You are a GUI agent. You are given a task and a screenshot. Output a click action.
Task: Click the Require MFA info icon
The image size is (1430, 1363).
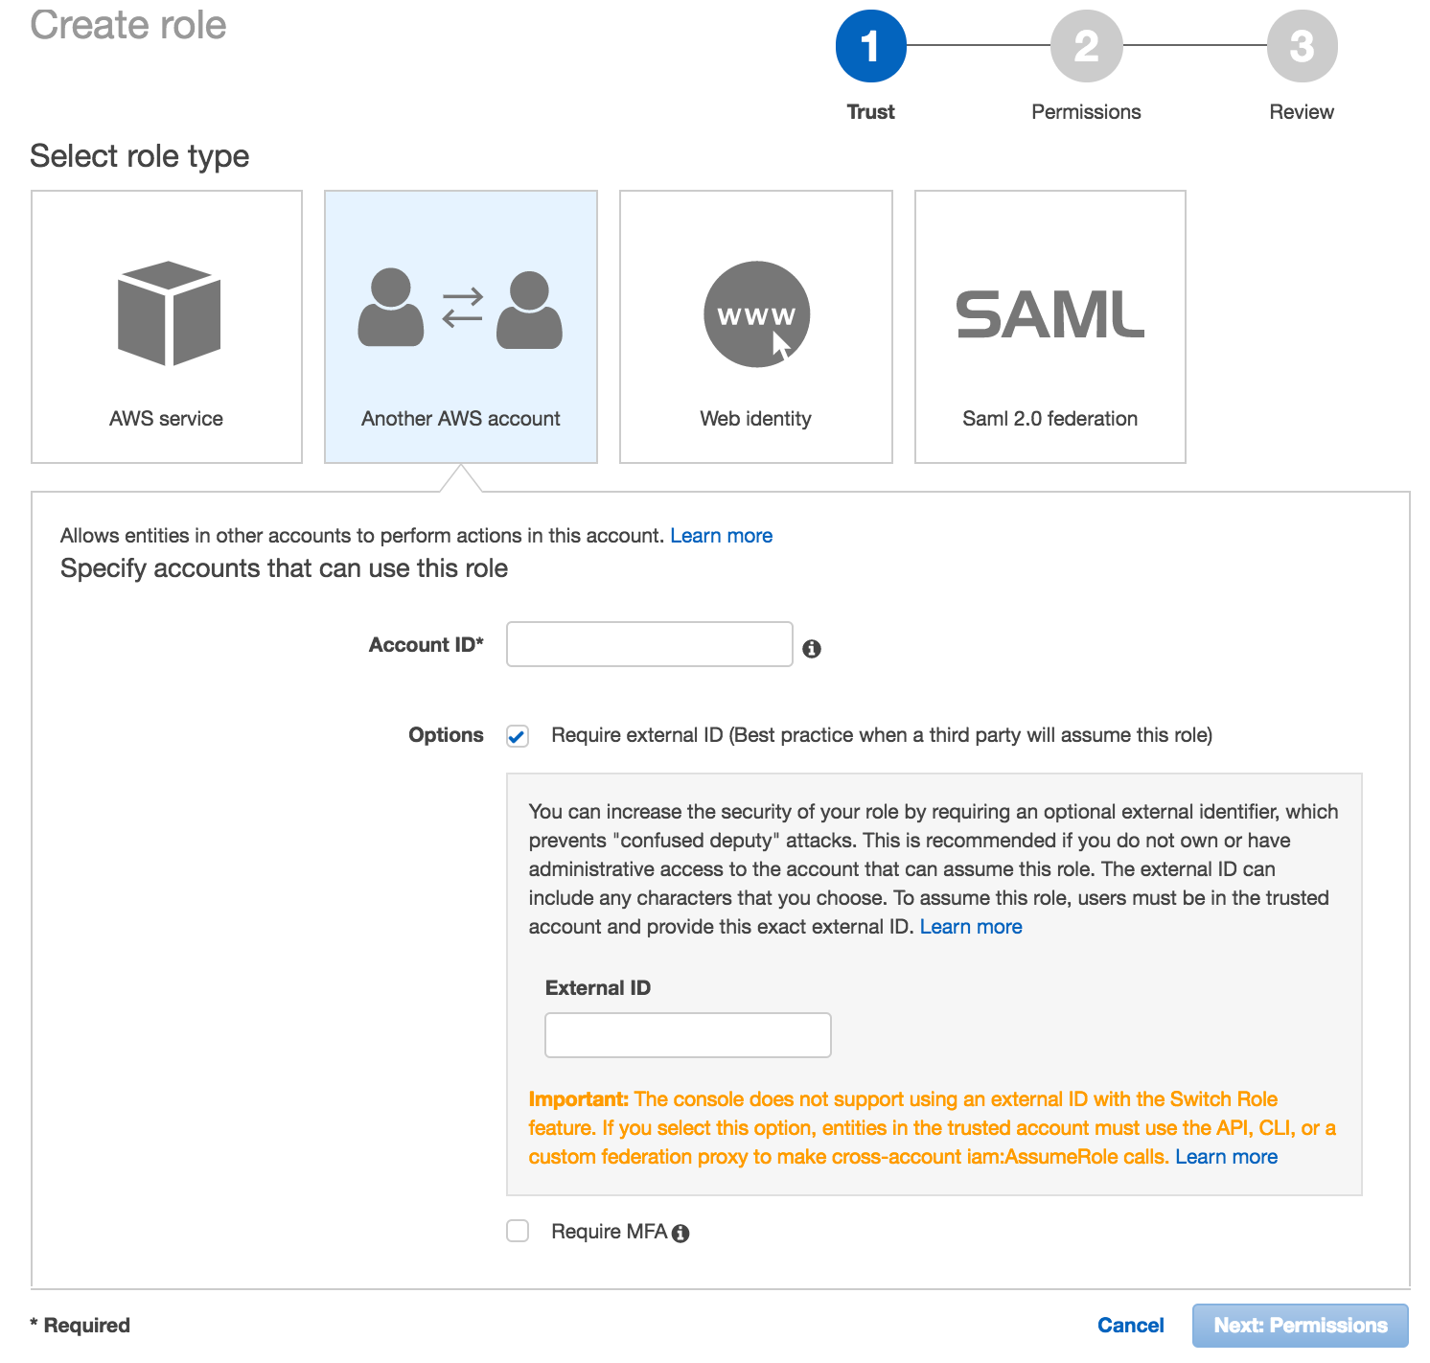click(680, 1234)
